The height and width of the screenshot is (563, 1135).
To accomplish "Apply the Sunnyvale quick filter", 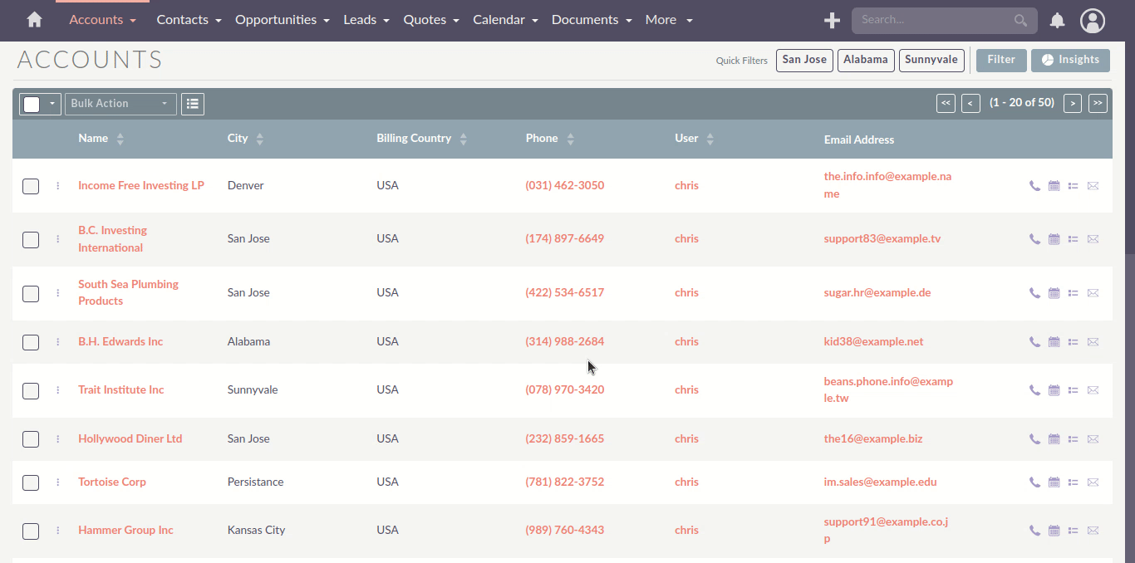I will [931, 60].
